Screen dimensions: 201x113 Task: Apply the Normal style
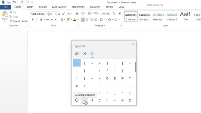[x=131, y=16]
